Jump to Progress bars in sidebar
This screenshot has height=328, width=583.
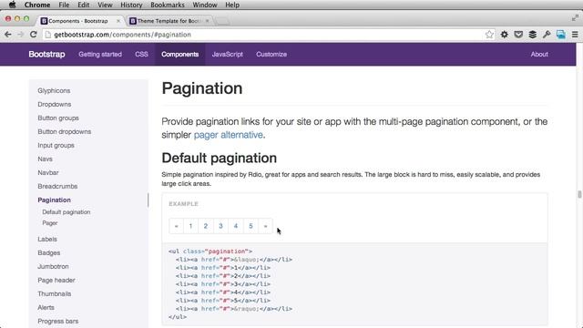click(x=58, y=322)
